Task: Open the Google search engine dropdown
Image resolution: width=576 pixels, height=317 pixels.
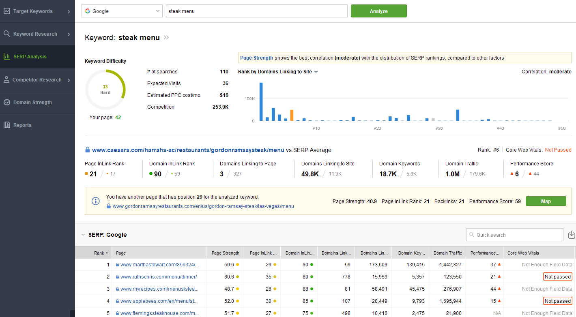Action: (122, 11)
